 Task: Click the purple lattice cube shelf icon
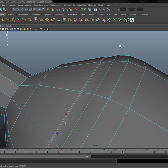36,20
